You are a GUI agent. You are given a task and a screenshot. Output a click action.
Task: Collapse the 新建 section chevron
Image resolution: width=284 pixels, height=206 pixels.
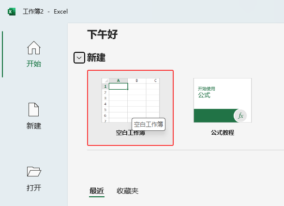click(79, 58)
